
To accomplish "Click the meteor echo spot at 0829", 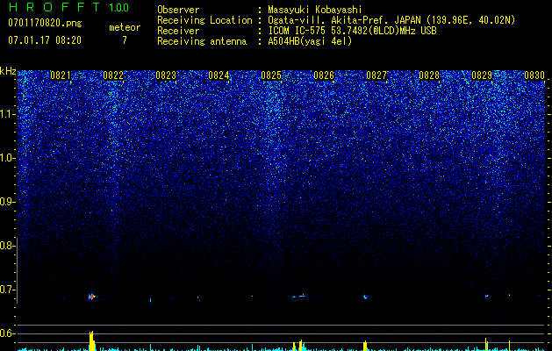I will [486, 296].
